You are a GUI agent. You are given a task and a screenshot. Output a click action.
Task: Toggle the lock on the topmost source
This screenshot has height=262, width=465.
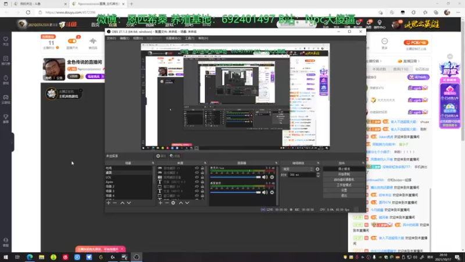pyautogui.click(x=202, y=168)
